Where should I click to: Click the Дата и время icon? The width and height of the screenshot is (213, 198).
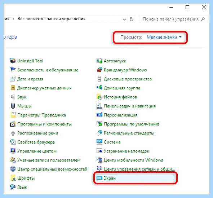13,79
